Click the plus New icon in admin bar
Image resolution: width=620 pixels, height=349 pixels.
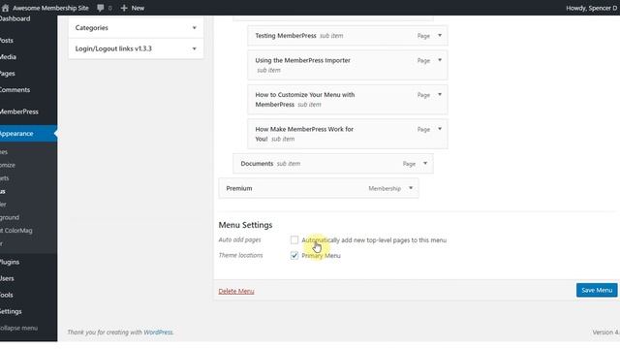[124, 8]
